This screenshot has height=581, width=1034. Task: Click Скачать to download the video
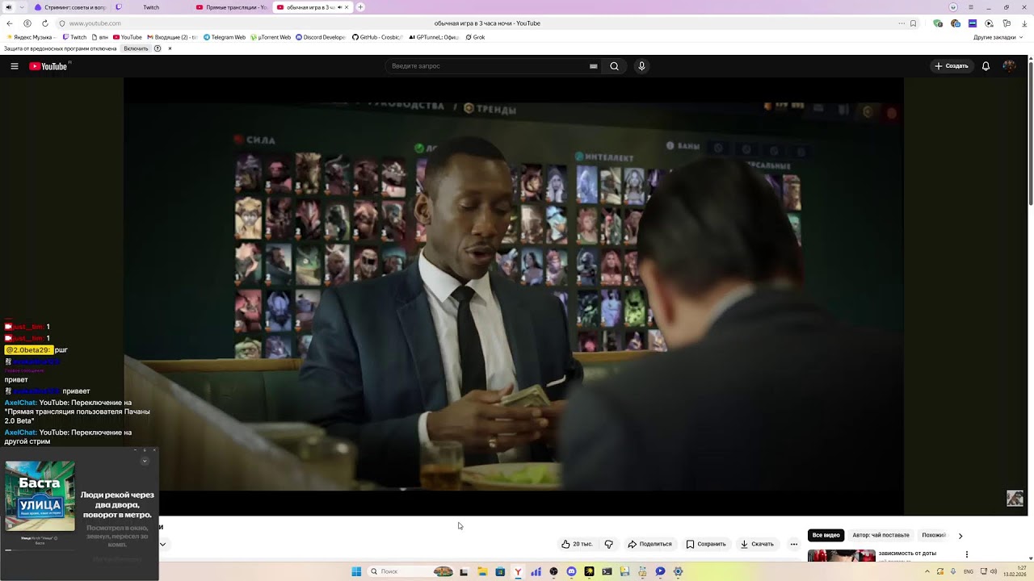[757, 544]
